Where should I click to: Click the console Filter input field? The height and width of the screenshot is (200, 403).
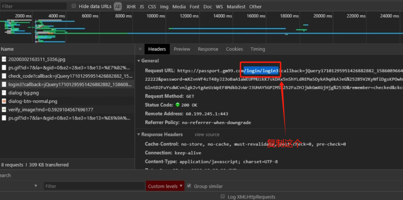pyautogui.click(x=94, y=186)
